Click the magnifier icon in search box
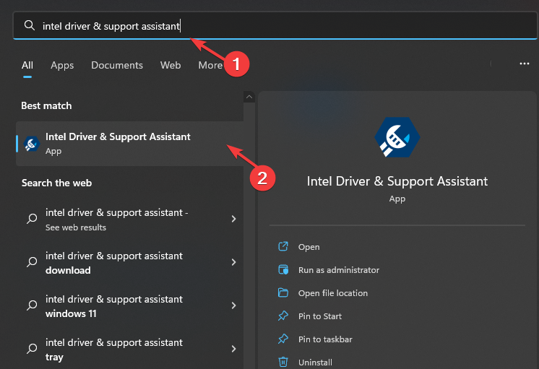This screenshot has height=369, width=539. coord(29,25)
